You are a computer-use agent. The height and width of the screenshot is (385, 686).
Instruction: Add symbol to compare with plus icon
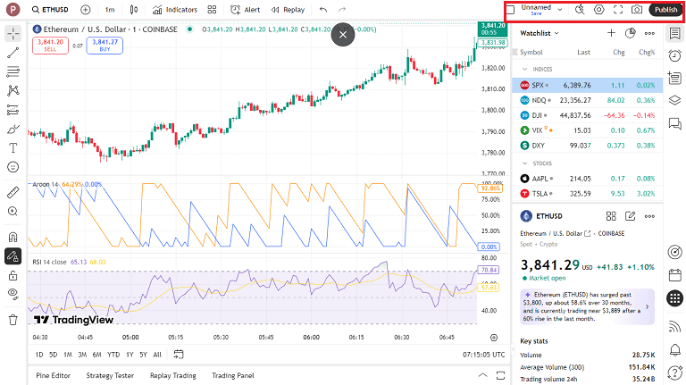pyautogui.click(x=86, y=10)
